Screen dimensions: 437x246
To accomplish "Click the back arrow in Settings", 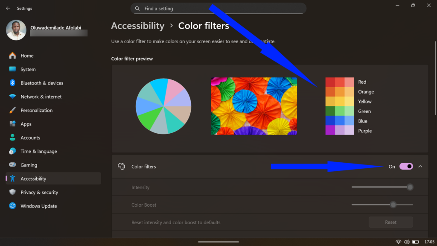I will (x=8, y=8).
